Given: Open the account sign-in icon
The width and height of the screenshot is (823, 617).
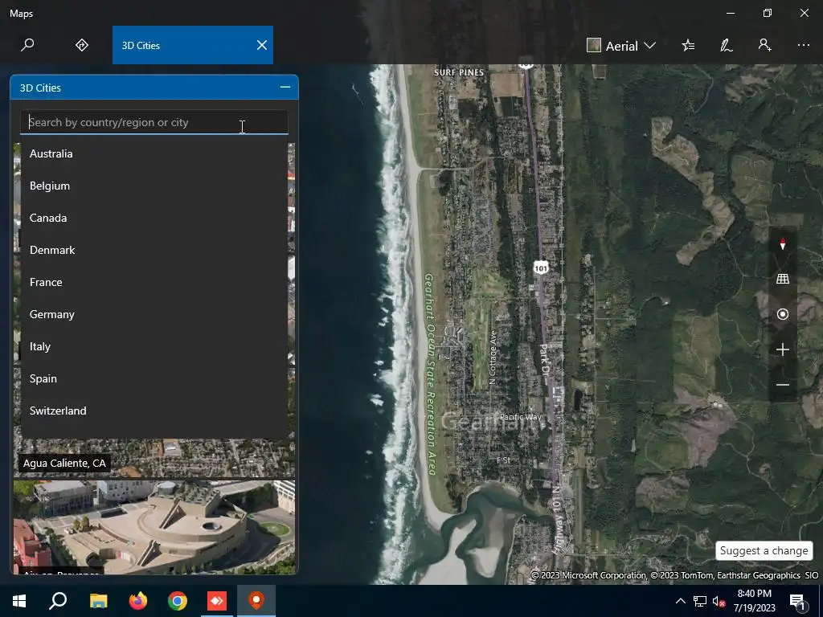Looking at the screenshot, I should point(765,45).
